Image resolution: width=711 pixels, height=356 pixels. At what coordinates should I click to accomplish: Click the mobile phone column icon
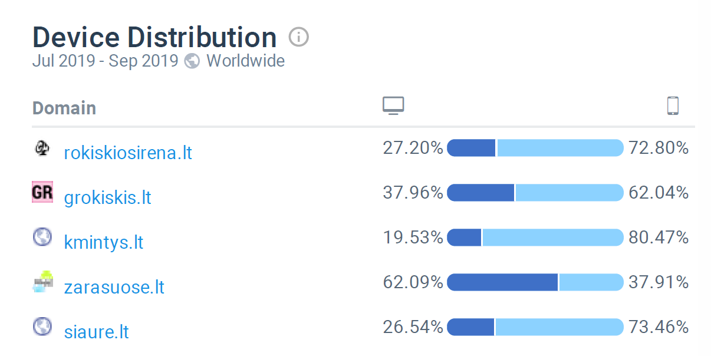tap(673, 106)
